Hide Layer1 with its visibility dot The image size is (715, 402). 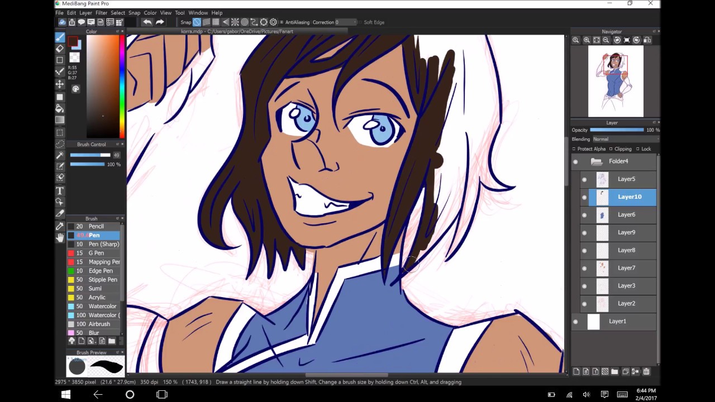click(575, 322)
